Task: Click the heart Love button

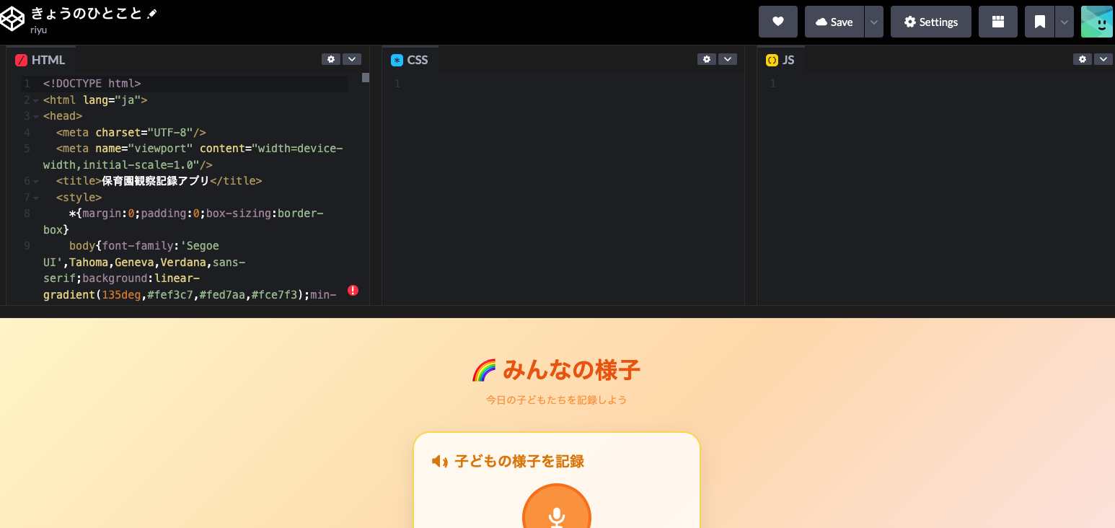Action: click(x=778, y=22)
